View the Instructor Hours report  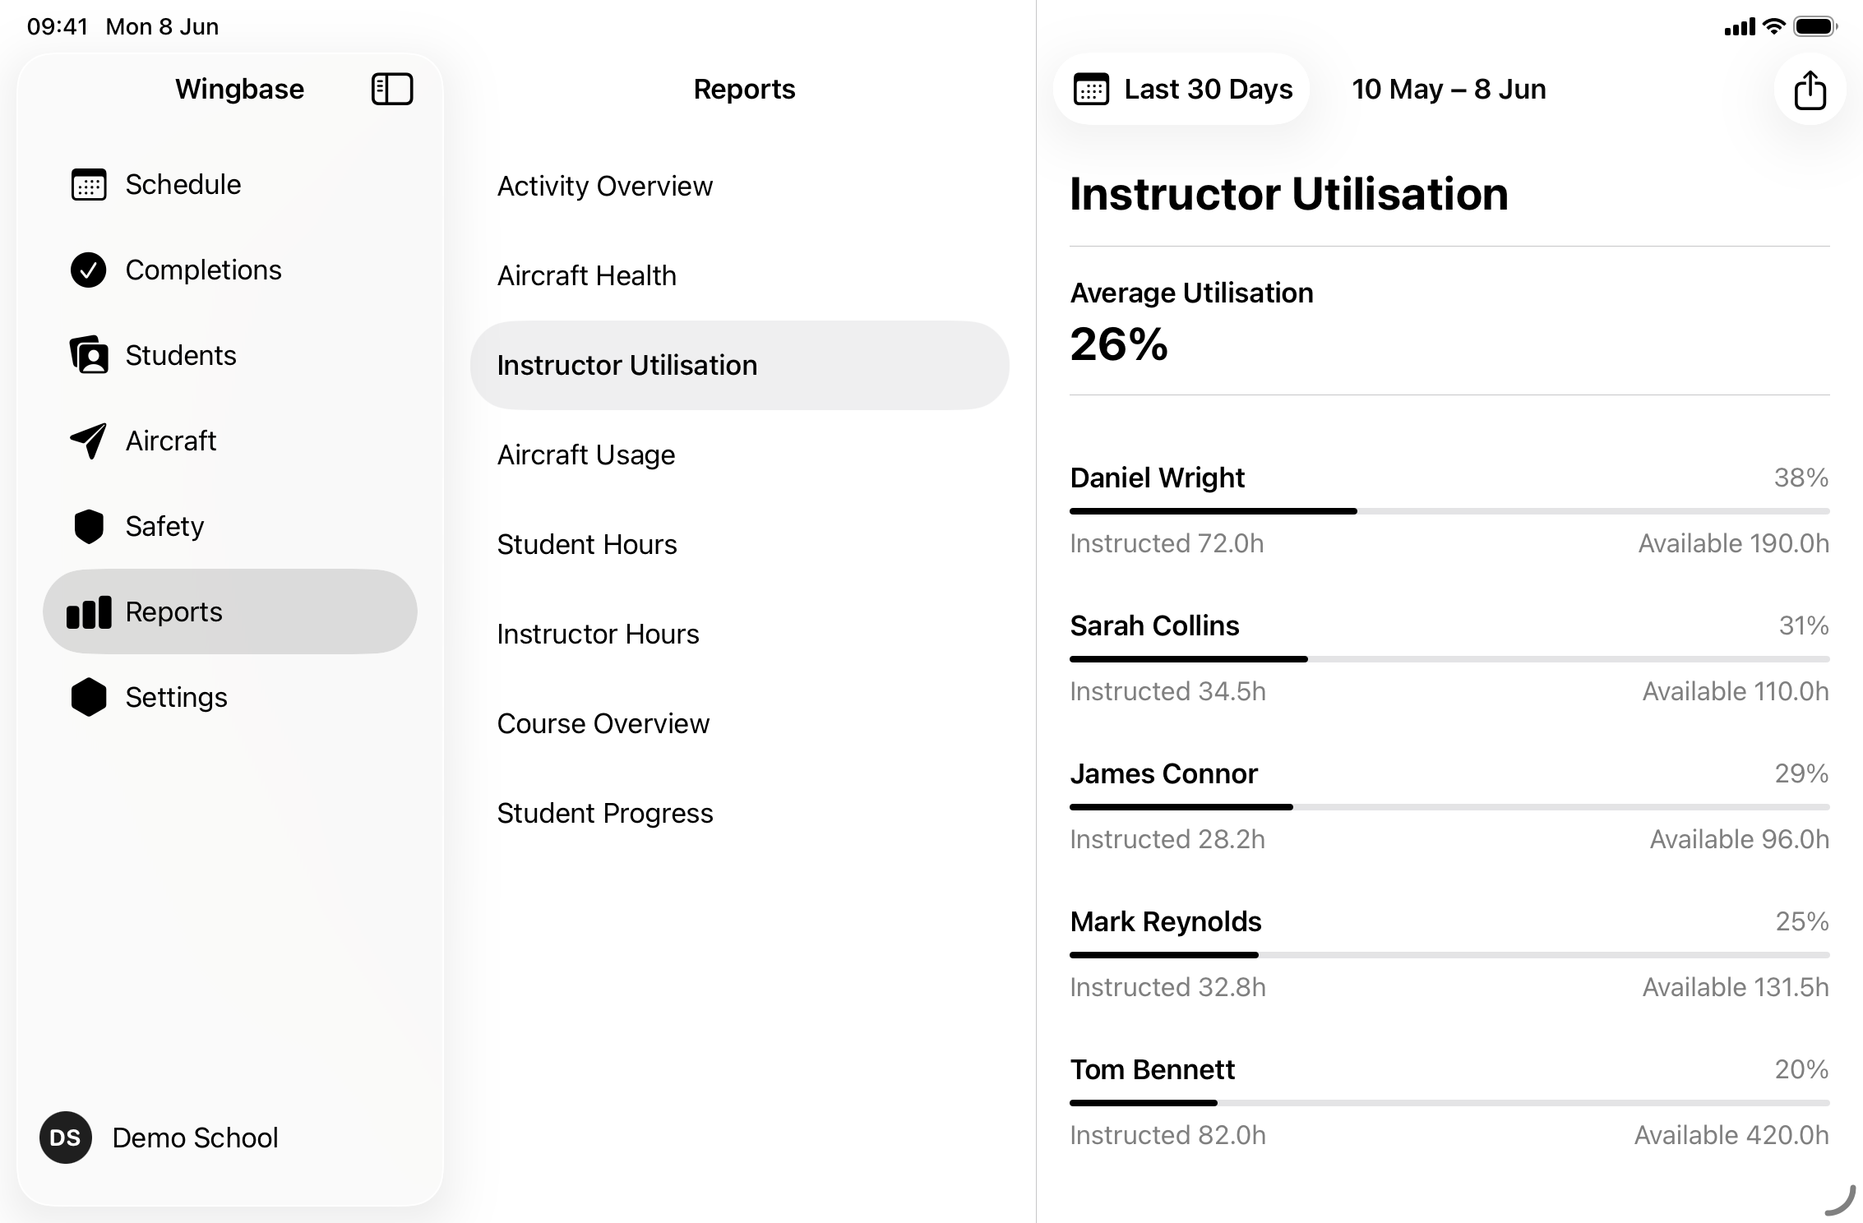[740, 634]
